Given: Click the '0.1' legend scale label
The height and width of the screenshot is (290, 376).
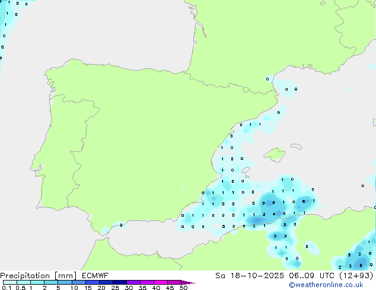Looking at the screenshot, I should coord(7,288).
